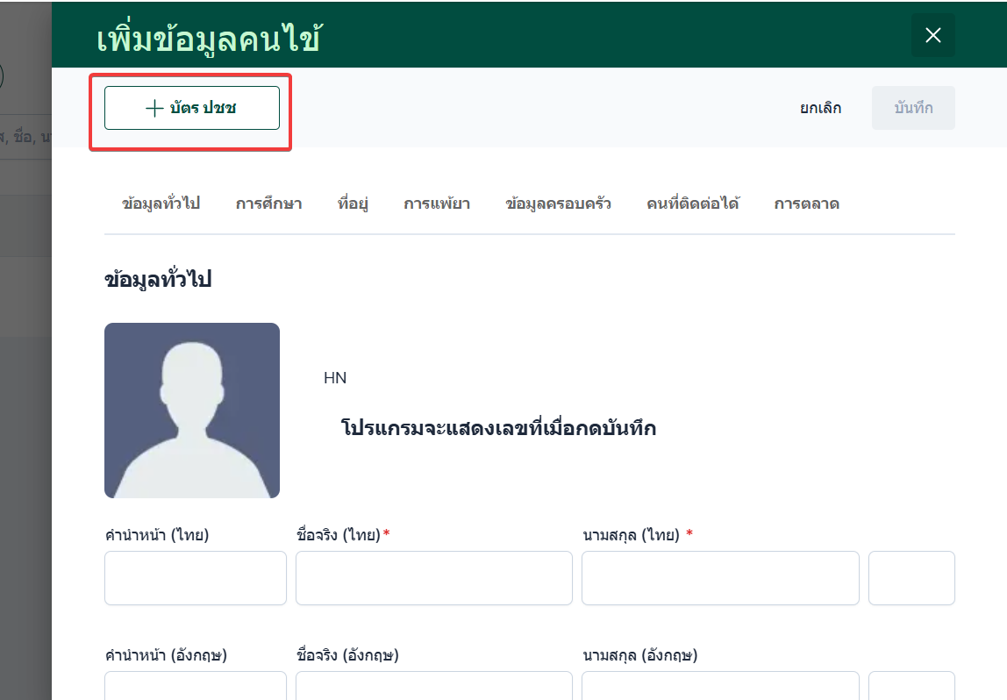Open the การศึกษา tab

pos(269,204)
